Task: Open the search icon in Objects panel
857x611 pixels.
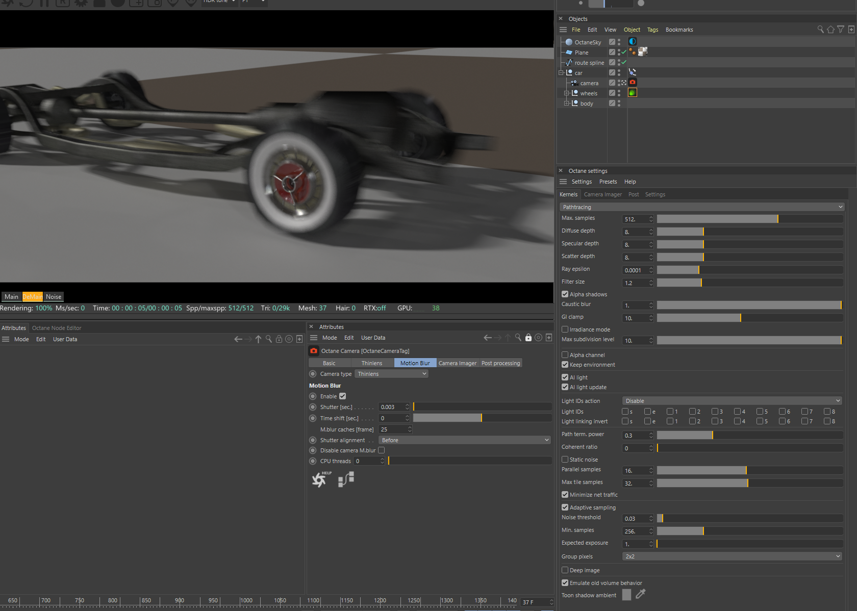Action: point(820,30)
